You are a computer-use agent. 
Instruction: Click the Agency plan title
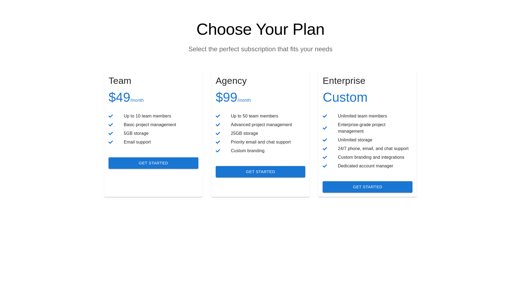(231, 81)
